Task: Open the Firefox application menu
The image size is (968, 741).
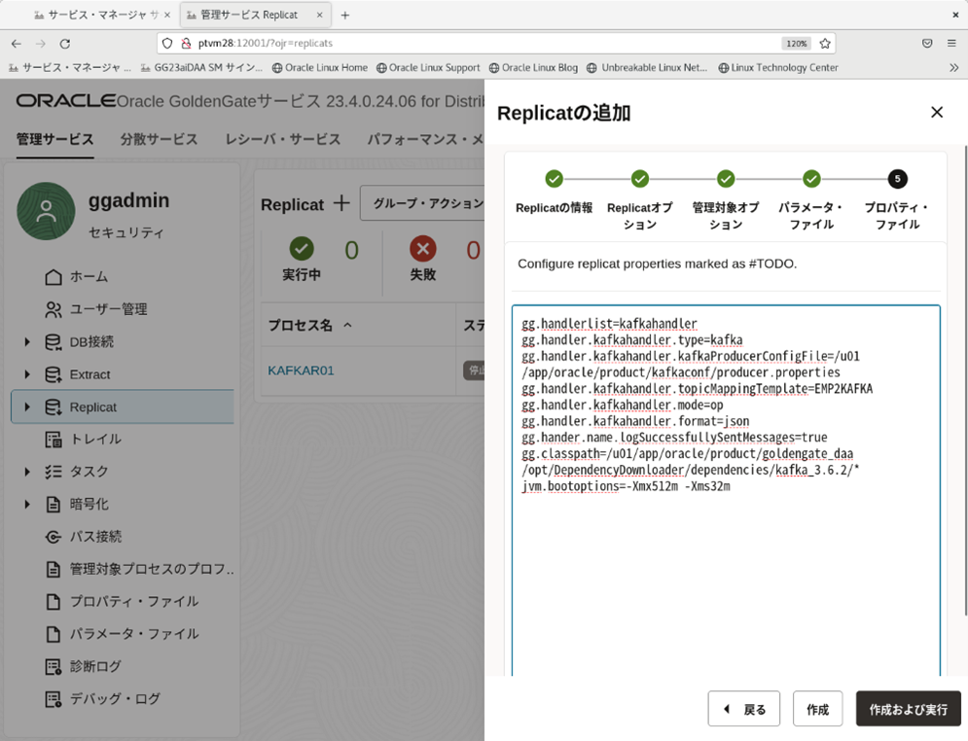Action: pos(951,43)
